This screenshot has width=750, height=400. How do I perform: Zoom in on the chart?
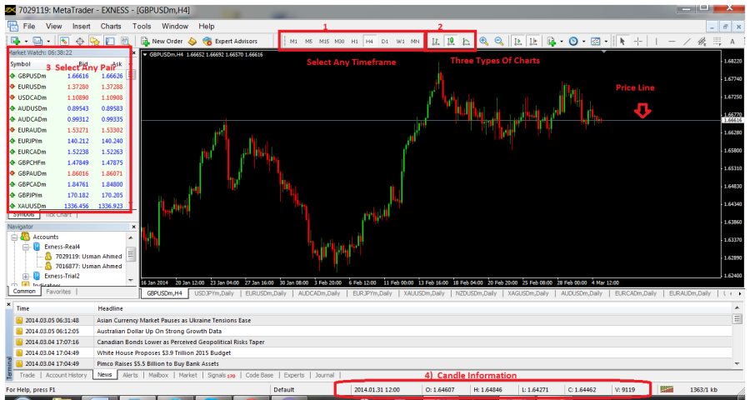pyautogui.click(x=483, y=42)
